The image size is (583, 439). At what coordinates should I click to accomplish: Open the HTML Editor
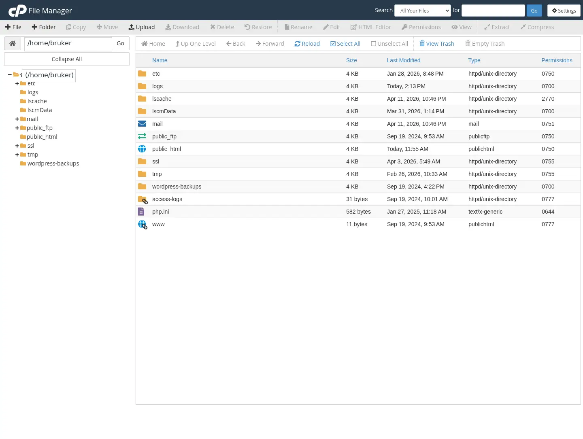pos(370,27)
